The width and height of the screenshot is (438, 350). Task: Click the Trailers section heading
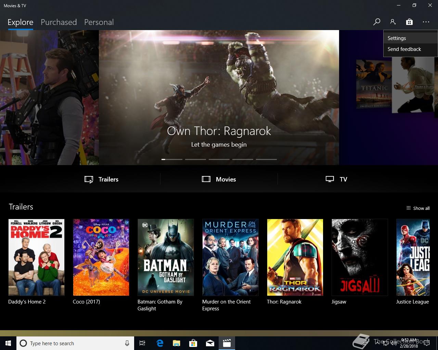point(21,207)
